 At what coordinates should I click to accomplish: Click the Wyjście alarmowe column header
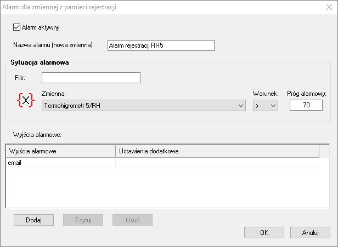61,151
